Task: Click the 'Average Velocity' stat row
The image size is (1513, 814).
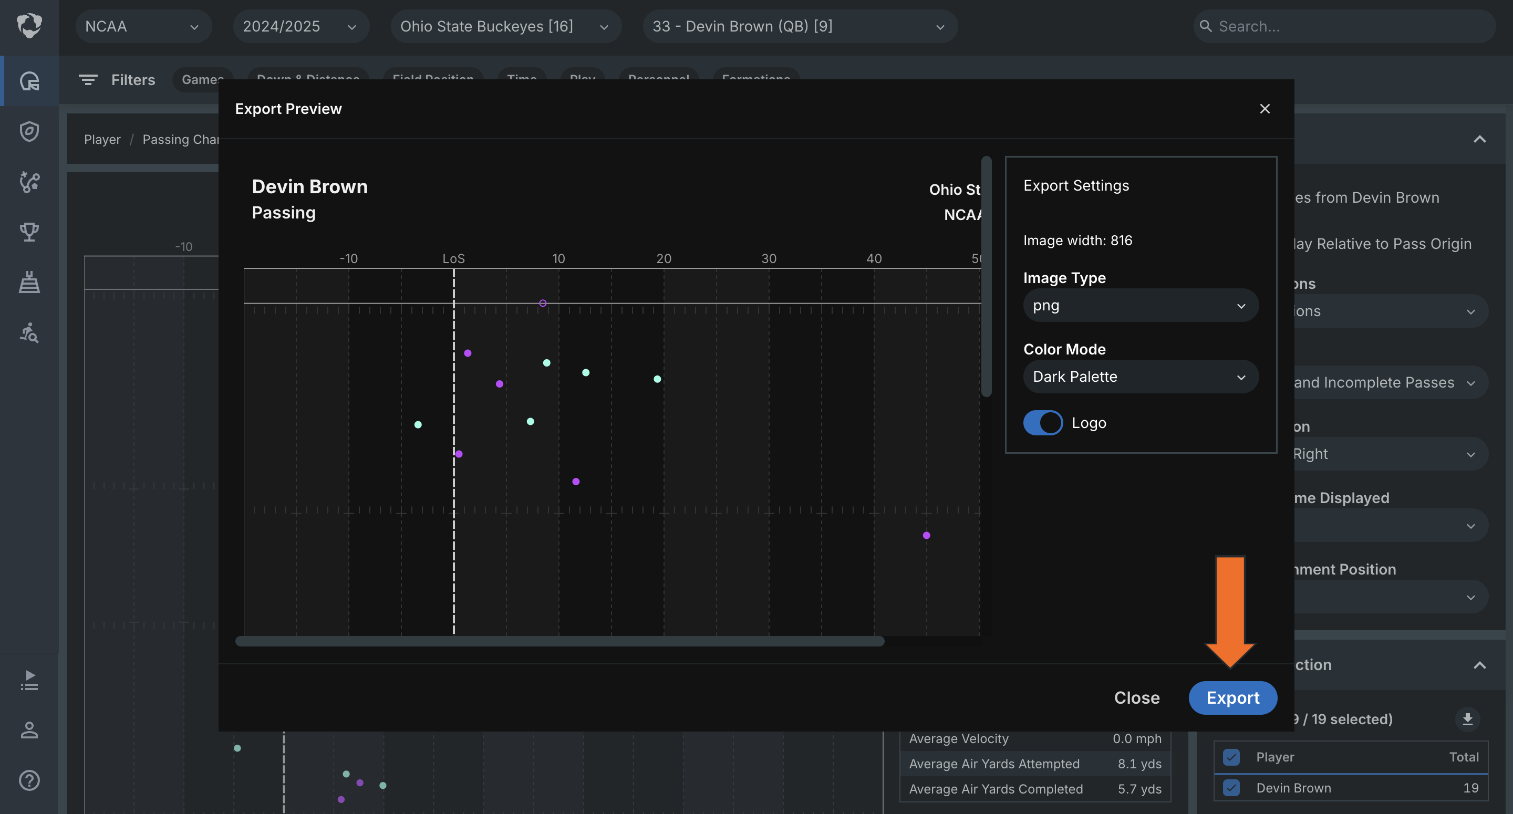Action: (1035, 739)
